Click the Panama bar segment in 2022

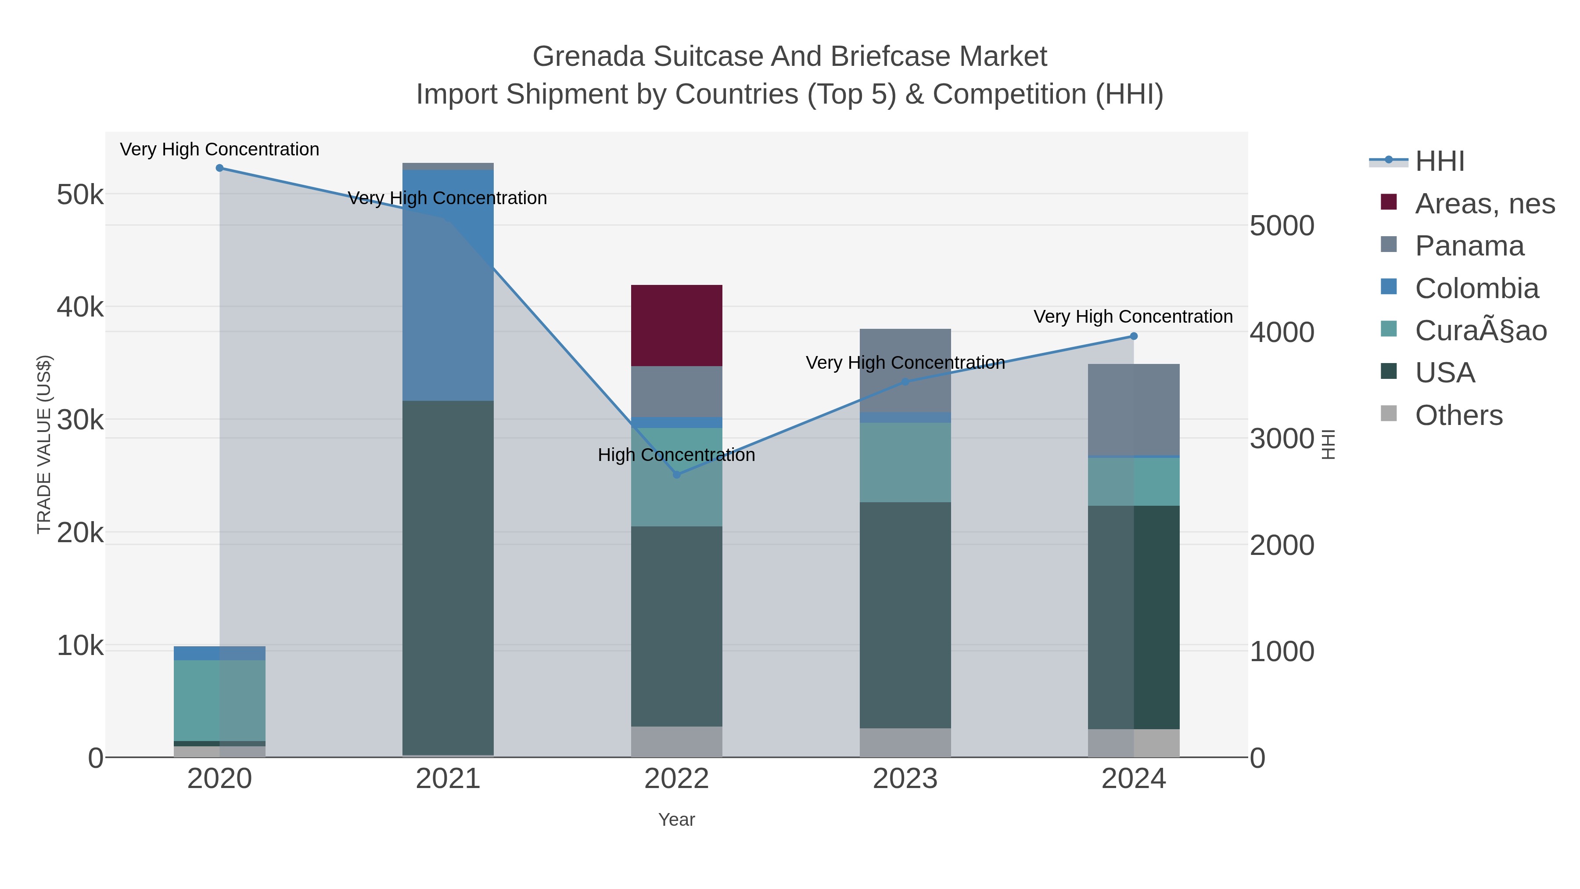click(x=676, y=392)
